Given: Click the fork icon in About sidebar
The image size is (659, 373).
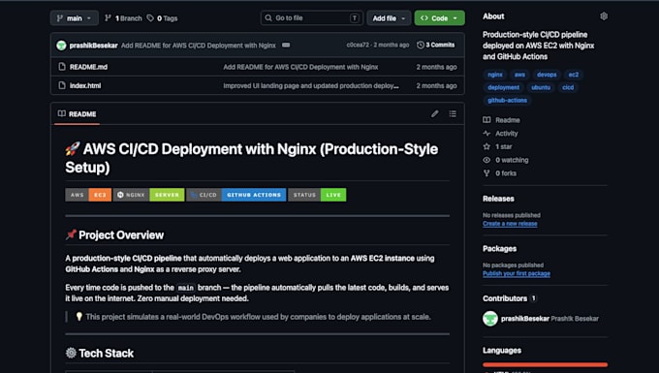Looking at the screenshot, I should [x=486, y=173].
